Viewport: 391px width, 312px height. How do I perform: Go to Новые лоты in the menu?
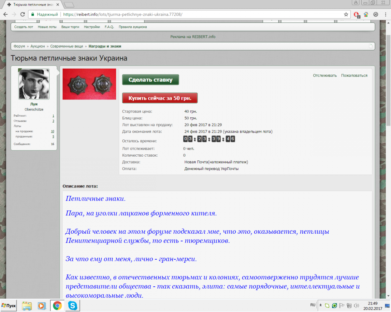tap(47, 27)
